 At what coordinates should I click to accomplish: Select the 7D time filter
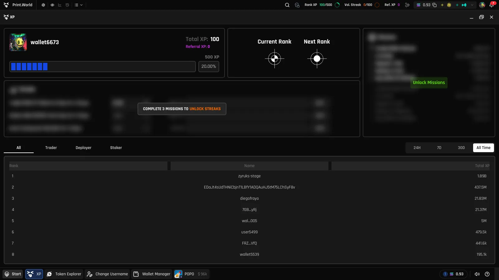click(439, 148)
